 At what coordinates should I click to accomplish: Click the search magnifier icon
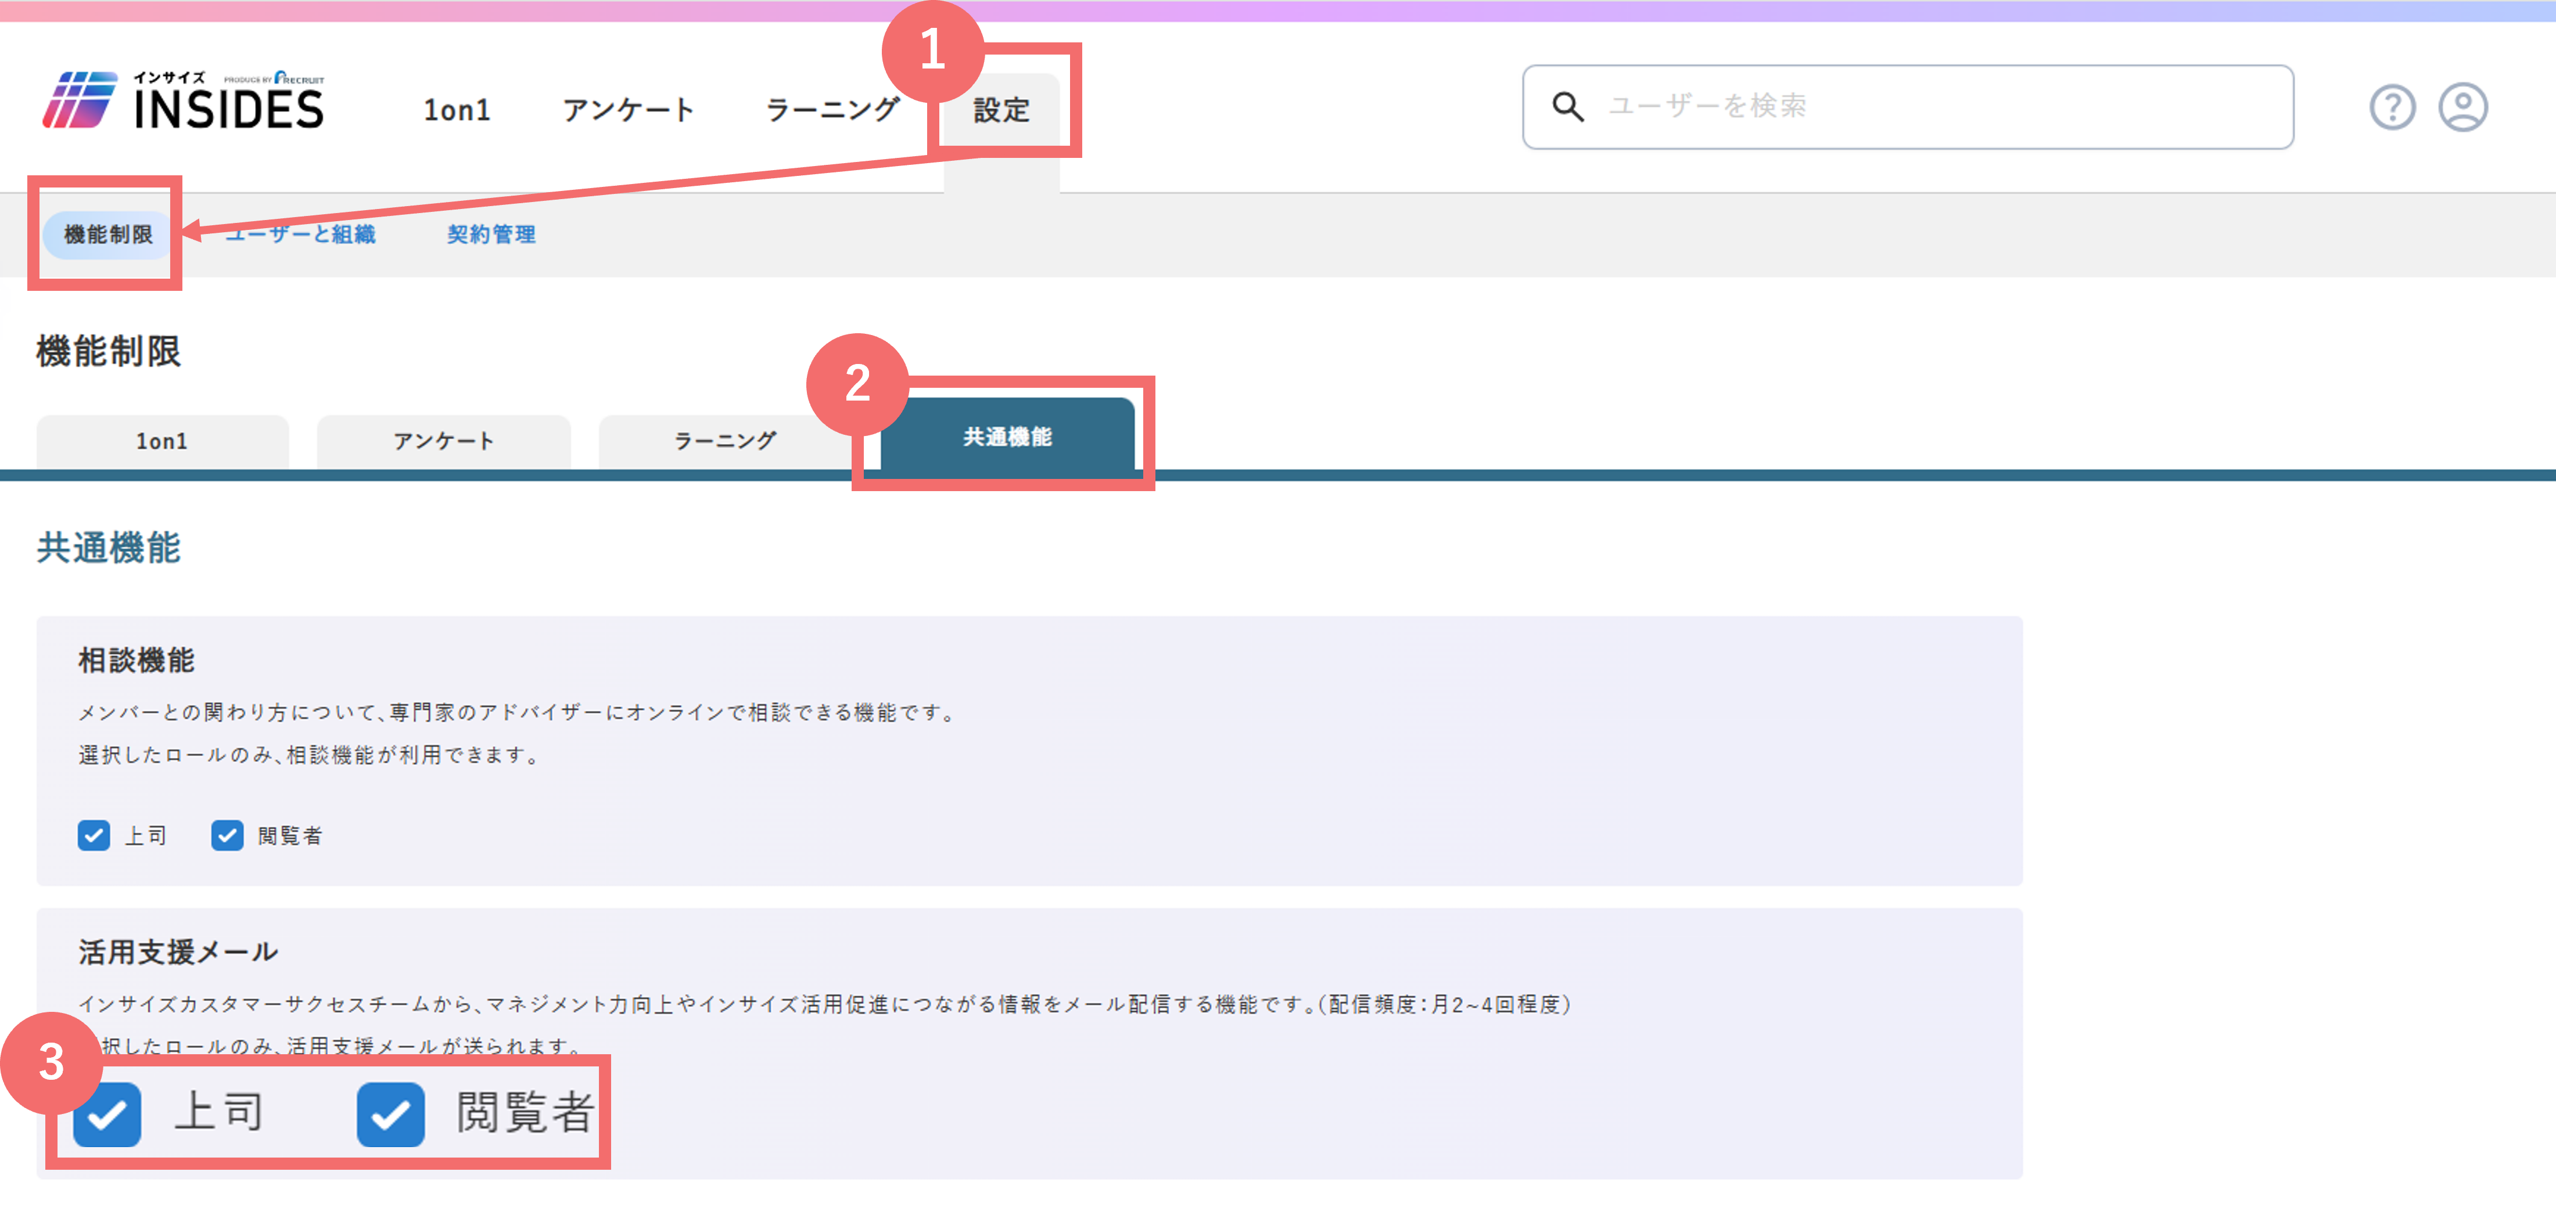tap(1568, 106)
